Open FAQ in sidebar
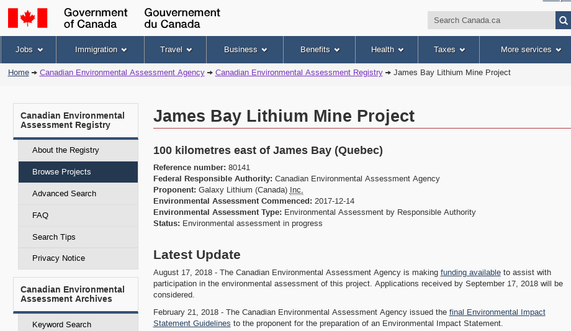The height and width of the screenshot is (331, 571). (78, 215)
